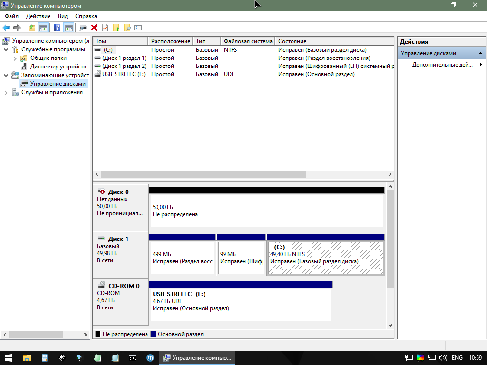Select the 50,00 ГБ unallocated space on Disk 0

pyautogui.click(x=267, y=208)
